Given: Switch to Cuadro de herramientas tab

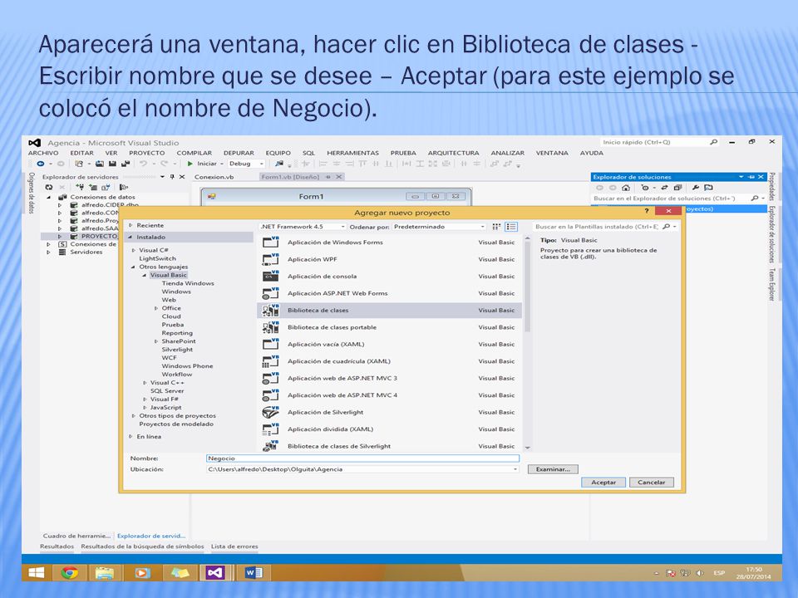Looking at the screenshot, I should (x=76, y=536).
